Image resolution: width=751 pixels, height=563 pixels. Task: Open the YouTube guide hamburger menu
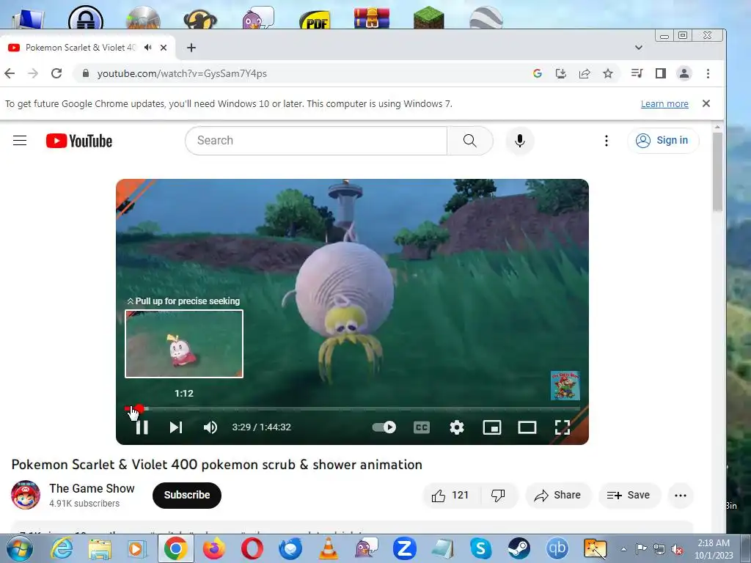pos(20,140)
